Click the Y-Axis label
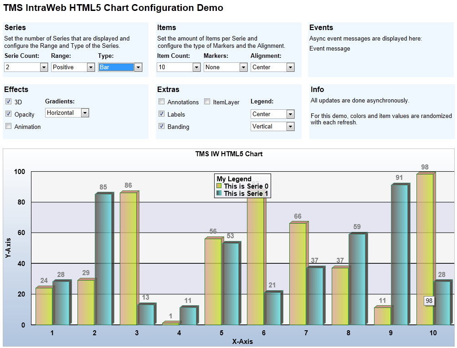The image size is (457, 348). click(8, 248)
